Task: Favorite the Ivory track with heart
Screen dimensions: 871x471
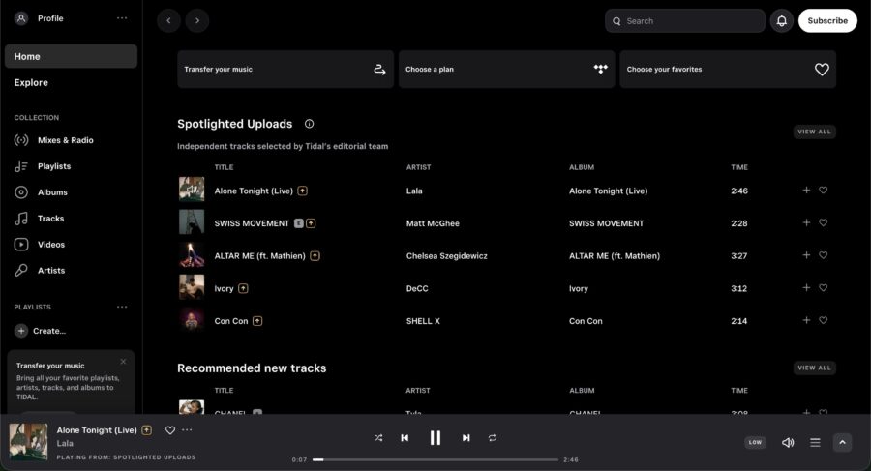Action: tap(824, 288)
